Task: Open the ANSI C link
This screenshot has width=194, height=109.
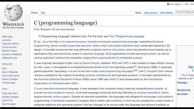Action: tap(114, 79)
